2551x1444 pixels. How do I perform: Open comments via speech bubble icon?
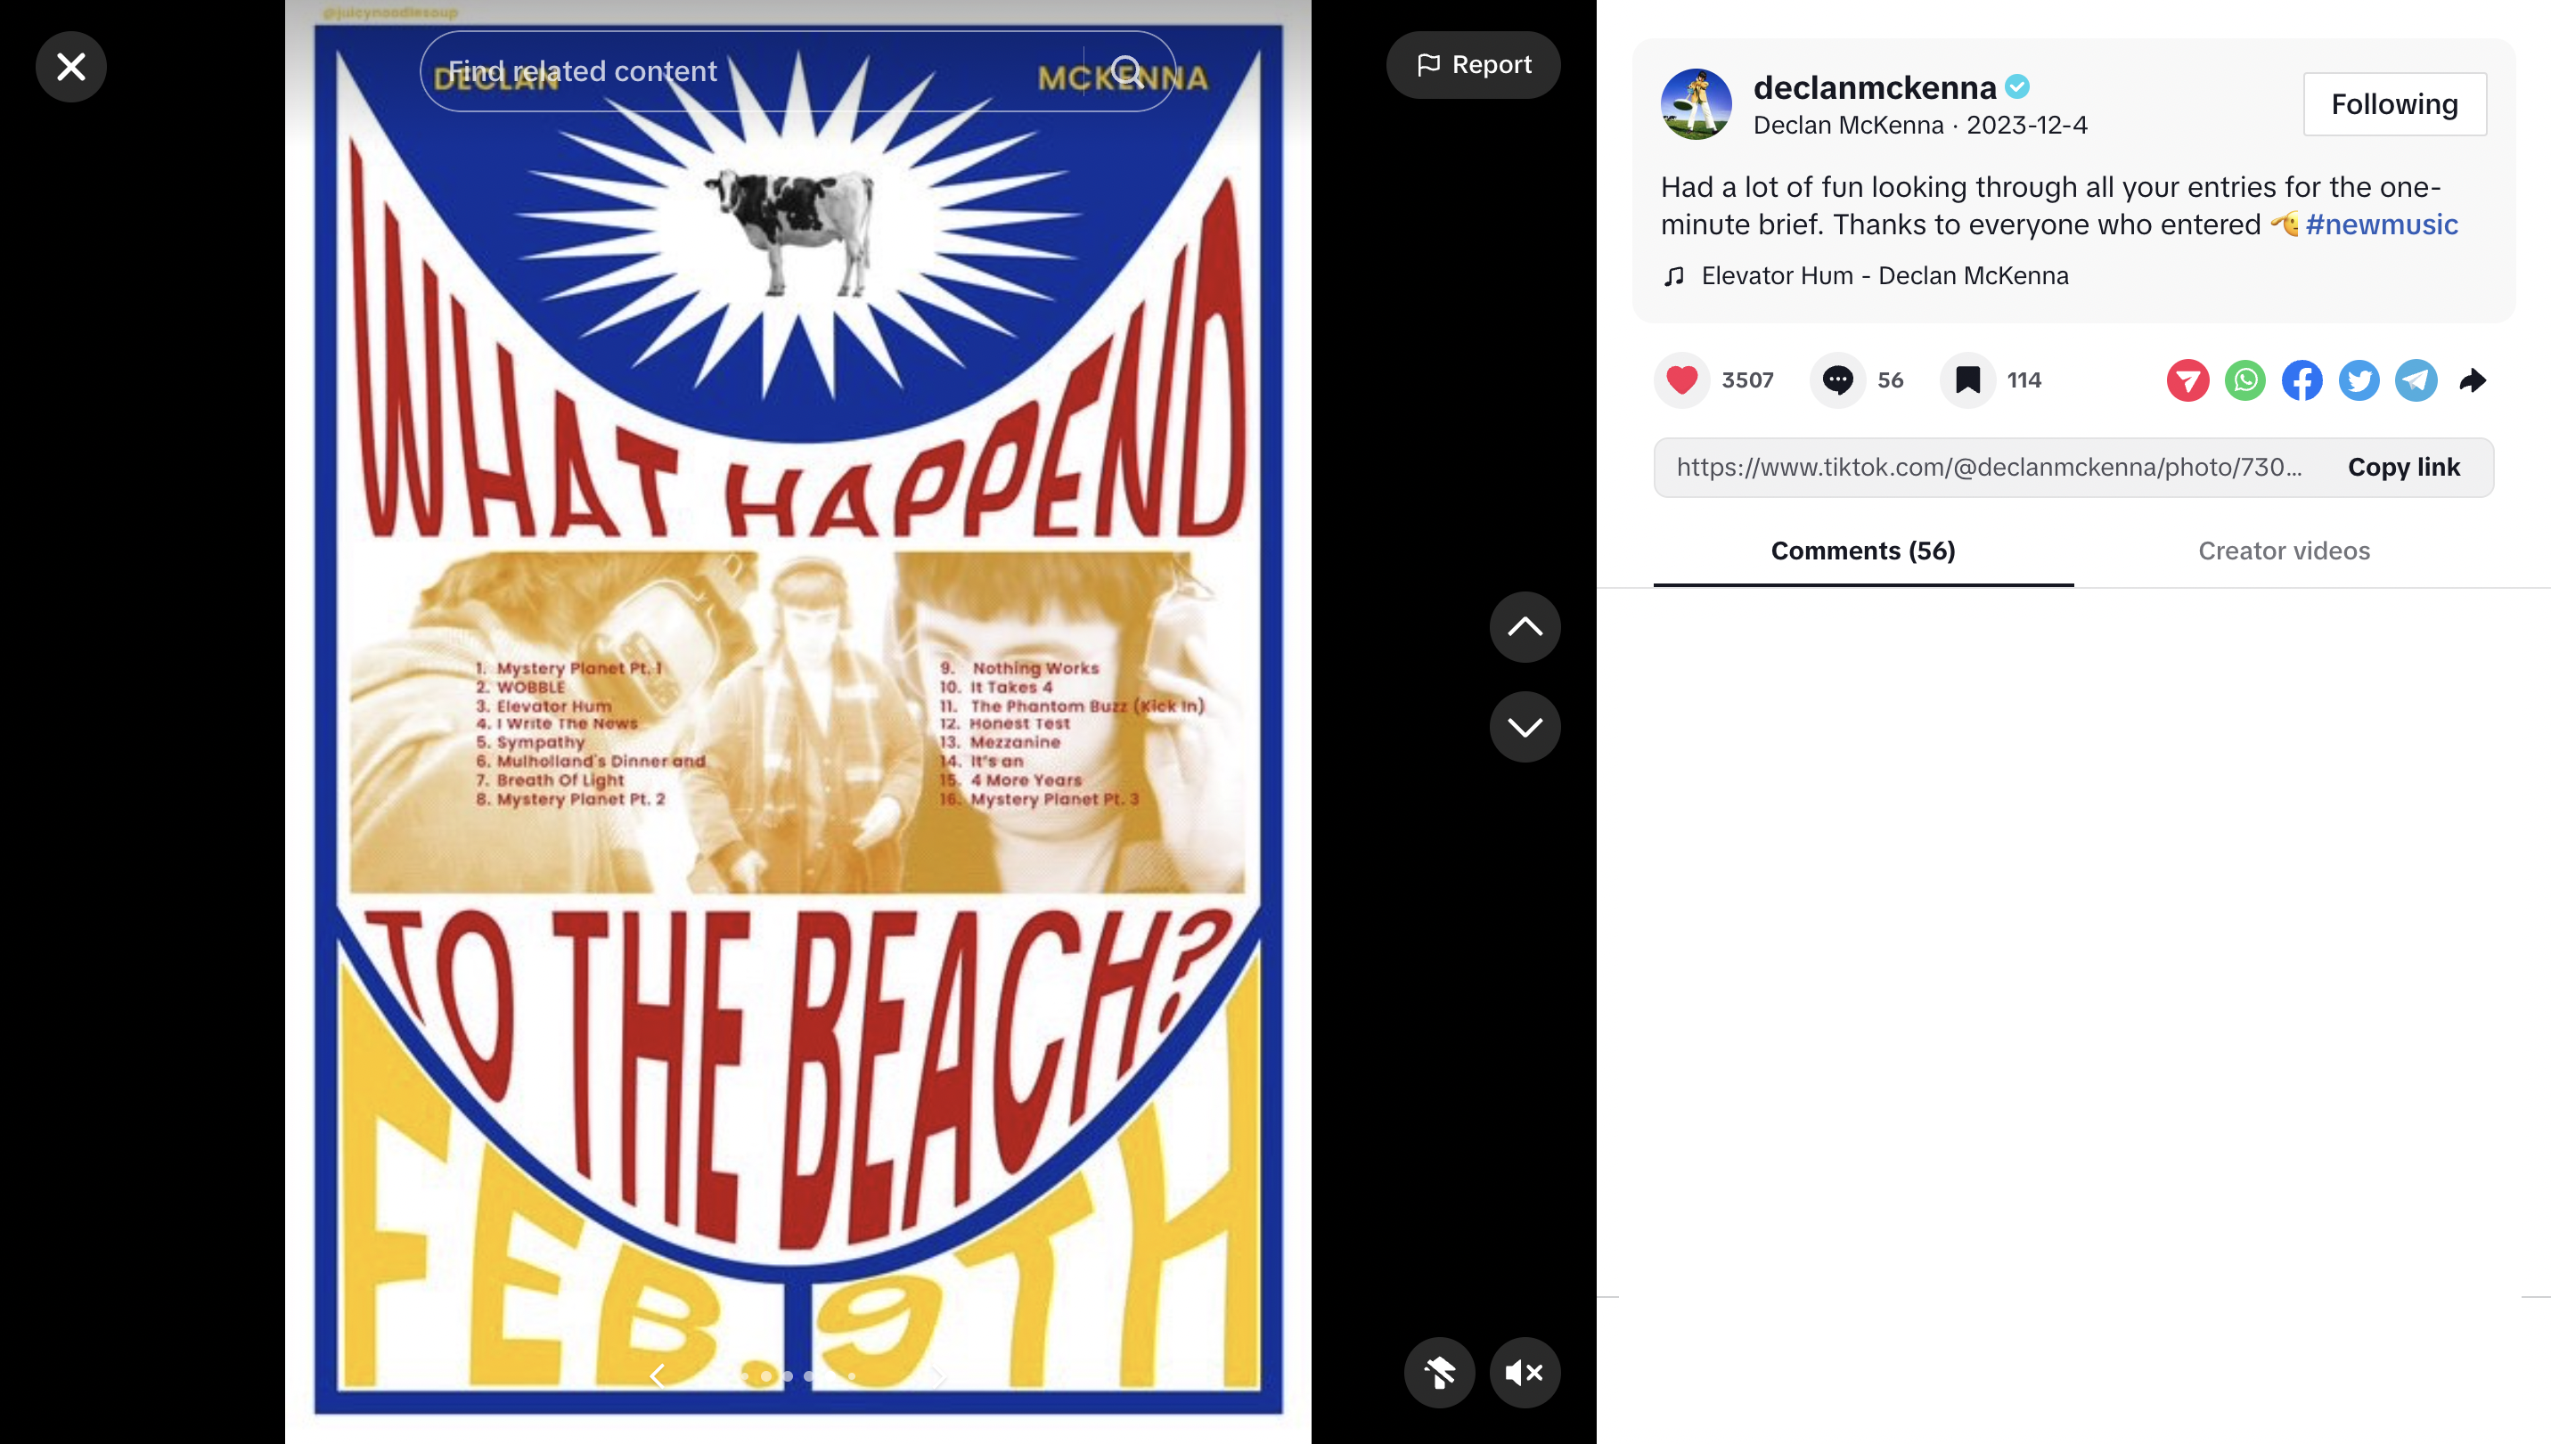pyautogui.click(x=1838, y=379)
